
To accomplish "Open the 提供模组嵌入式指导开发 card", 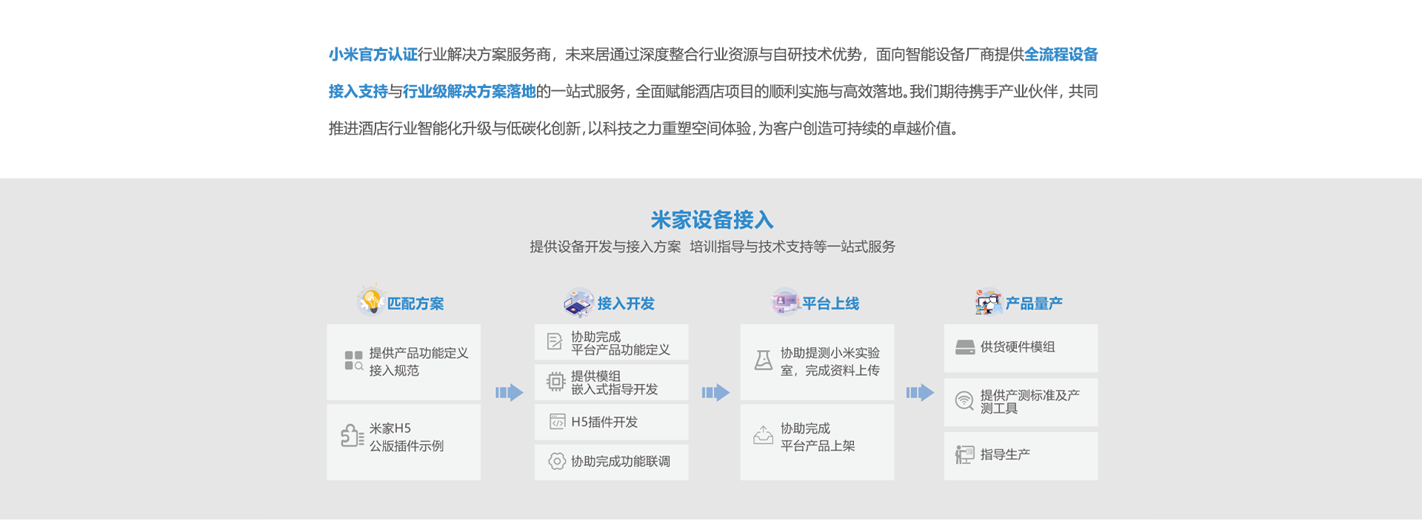I will point(612,382).
